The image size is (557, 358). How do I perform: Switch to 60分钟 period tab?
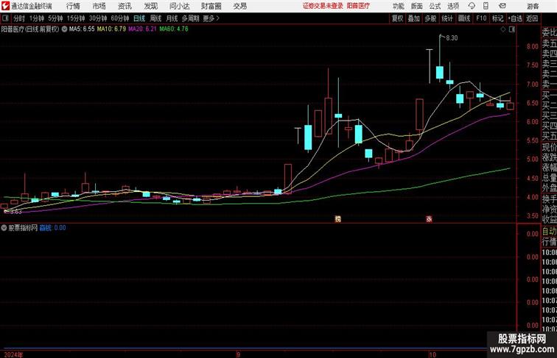pyautogui.click(x=120, y=18)
